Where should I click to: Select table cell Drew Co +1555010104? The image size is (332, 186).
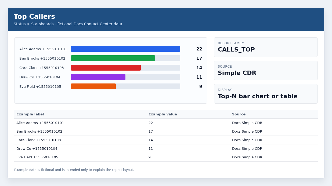click(37, 148)
